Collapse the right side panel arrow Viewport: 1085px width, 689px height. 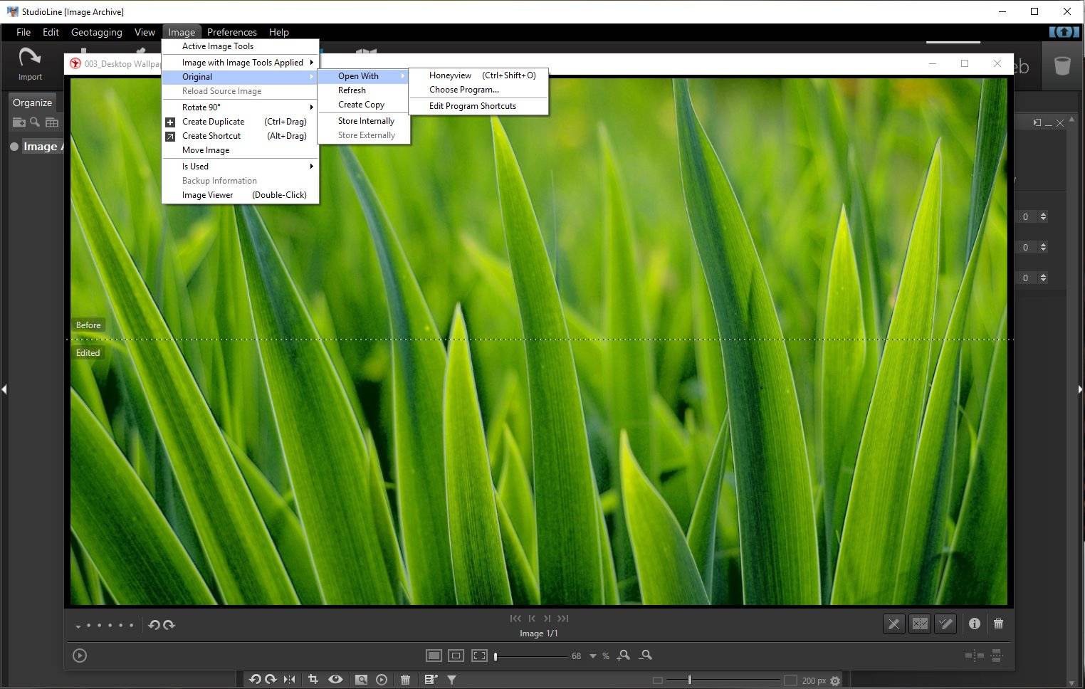(x=1080, y=389)
